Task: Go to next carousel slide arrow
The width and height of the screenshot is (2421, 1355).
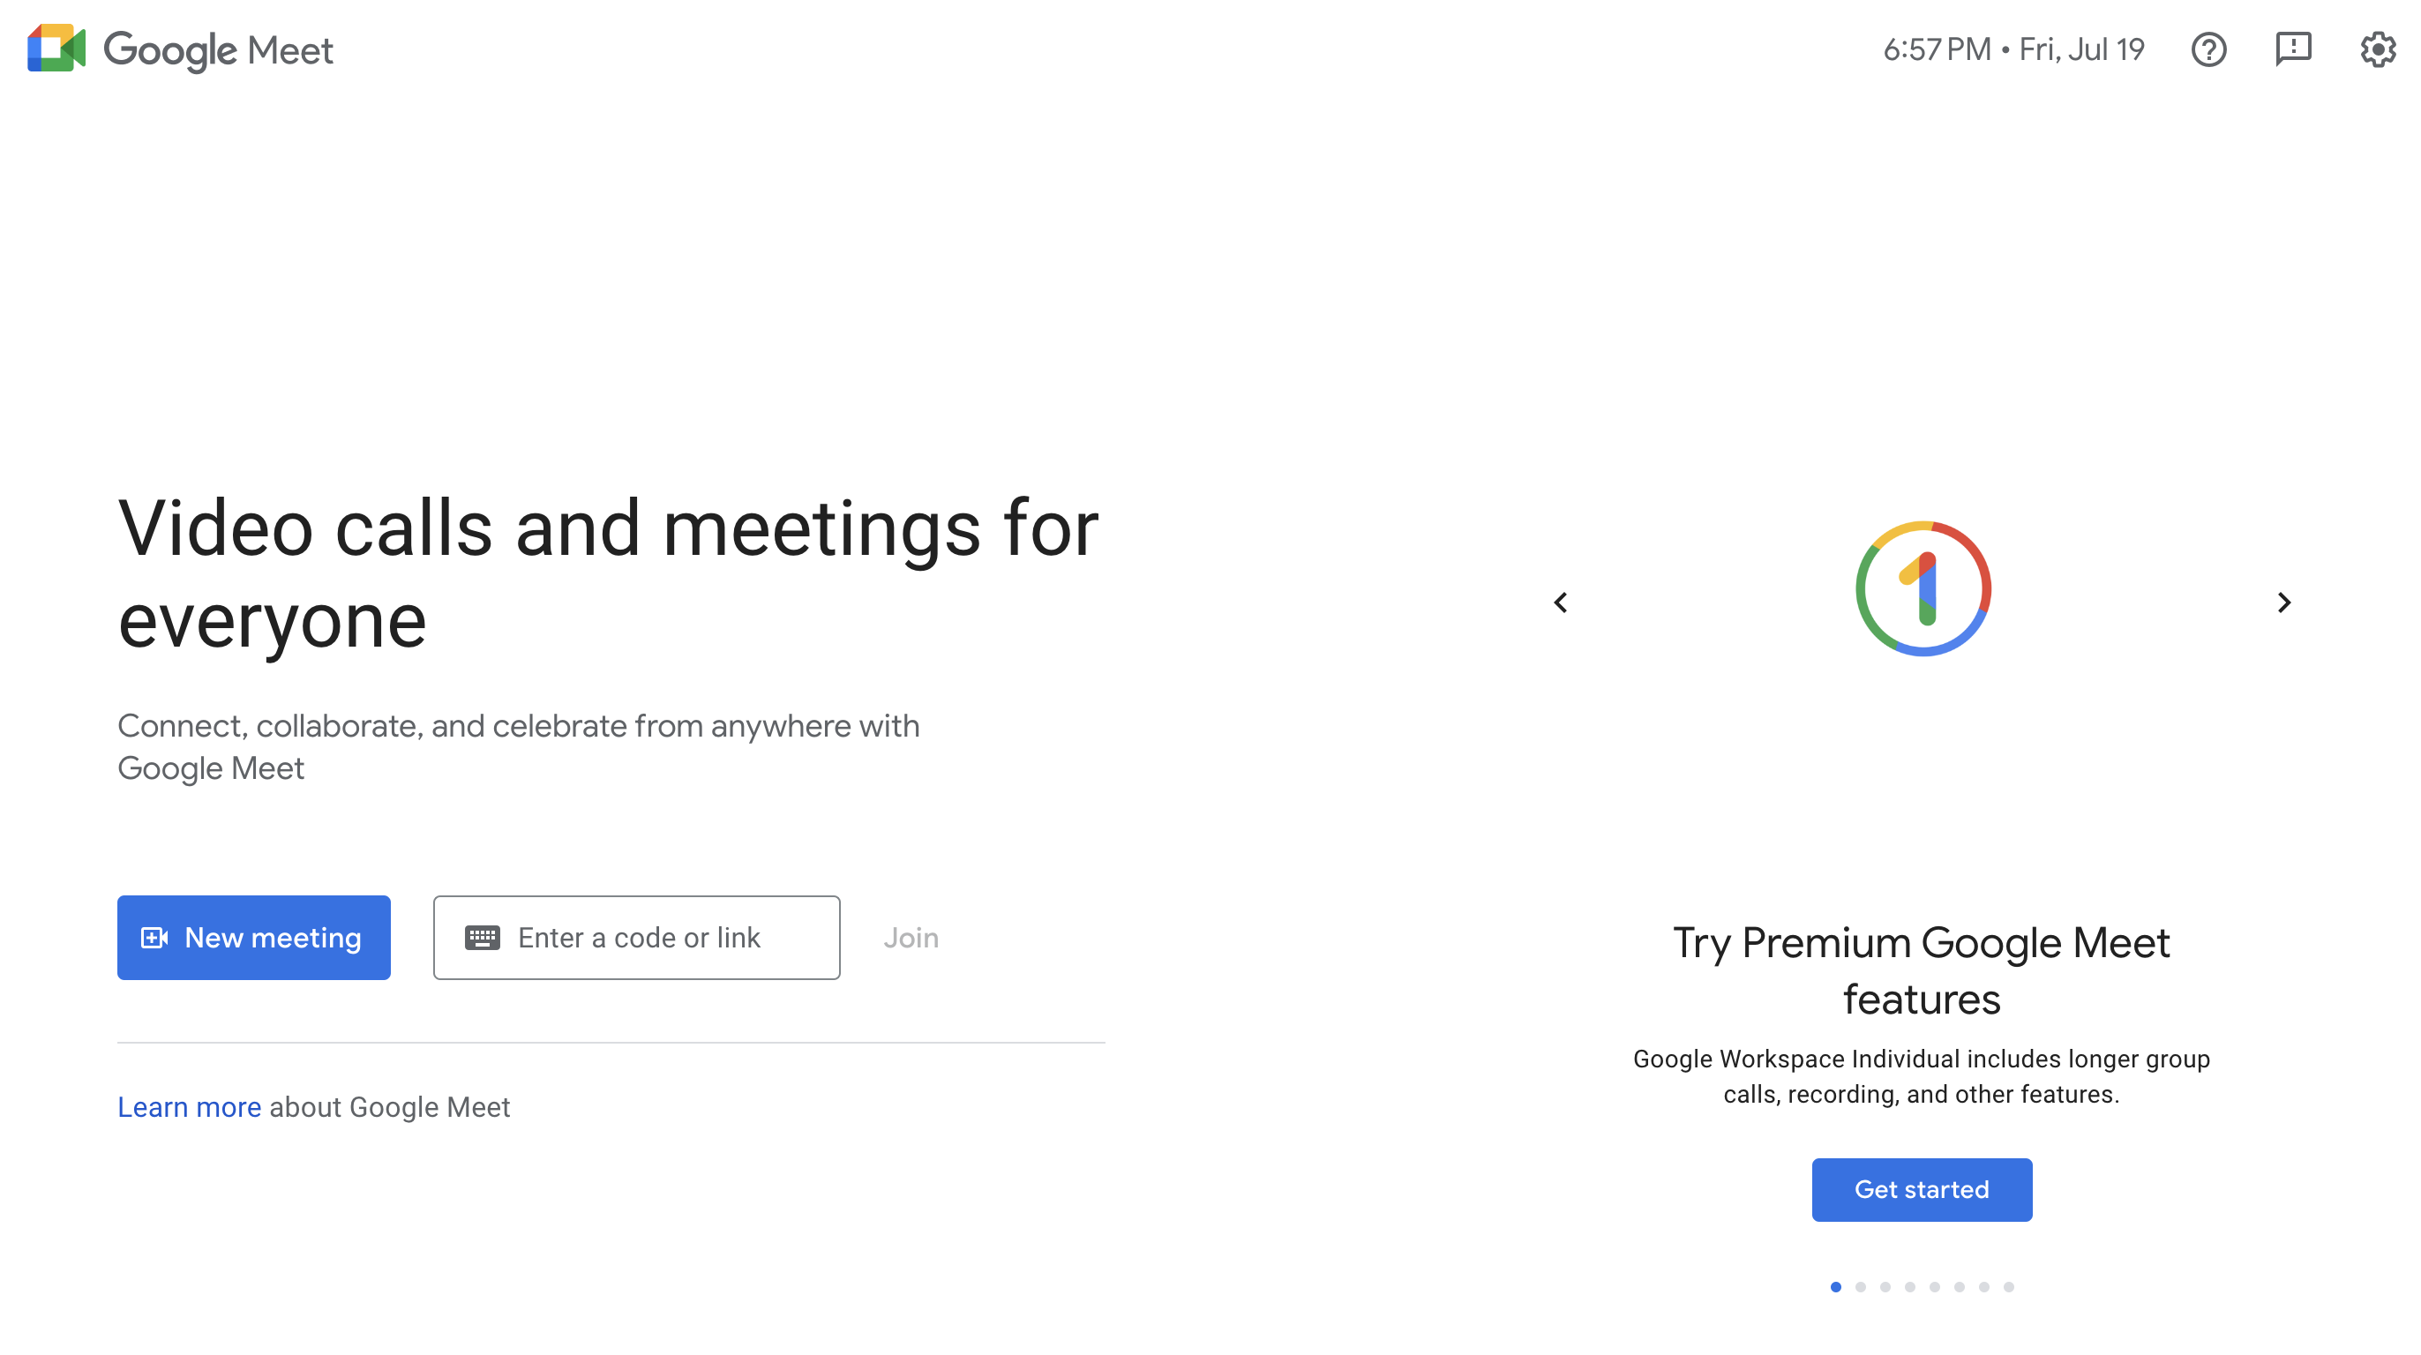Action: [x=2283, y=603]
